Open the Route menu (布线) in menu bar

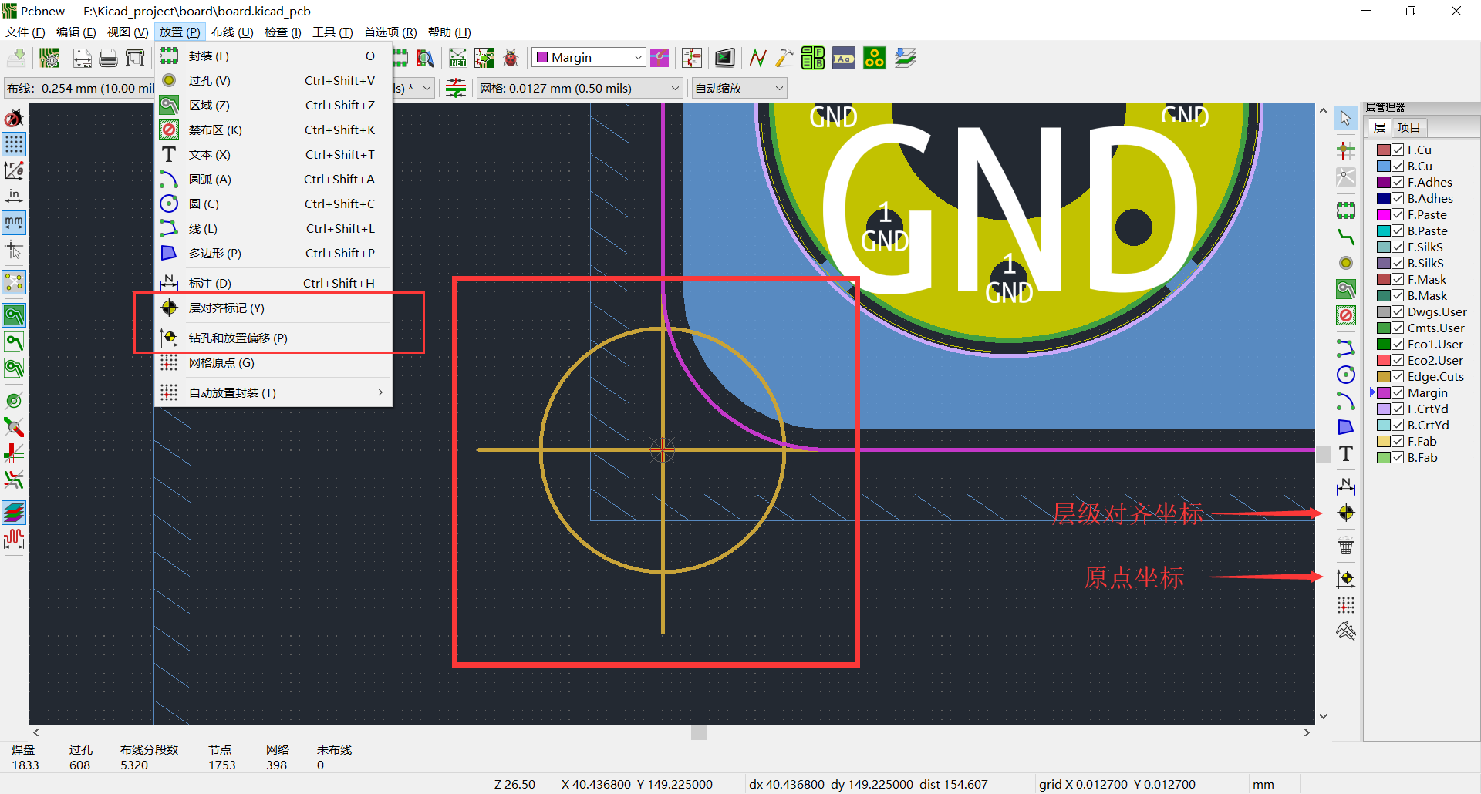point(231,32)
